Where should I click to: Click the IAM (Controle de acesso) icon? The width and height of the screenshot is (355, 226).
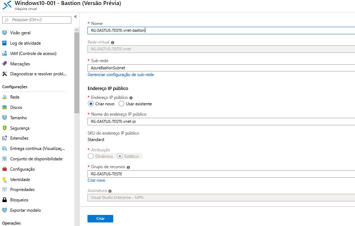[x=5, y=54]
